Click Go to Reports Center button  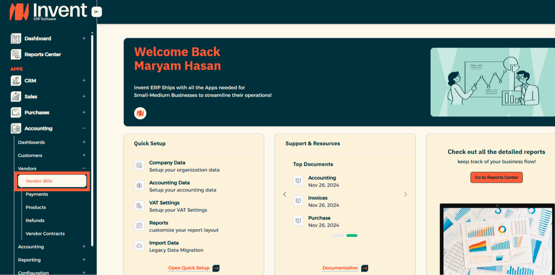496,177
